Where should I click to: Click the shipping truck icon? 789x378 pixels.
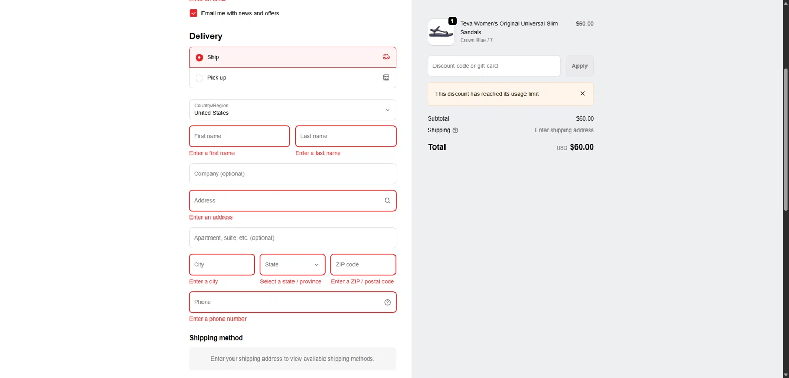[386, 57]
